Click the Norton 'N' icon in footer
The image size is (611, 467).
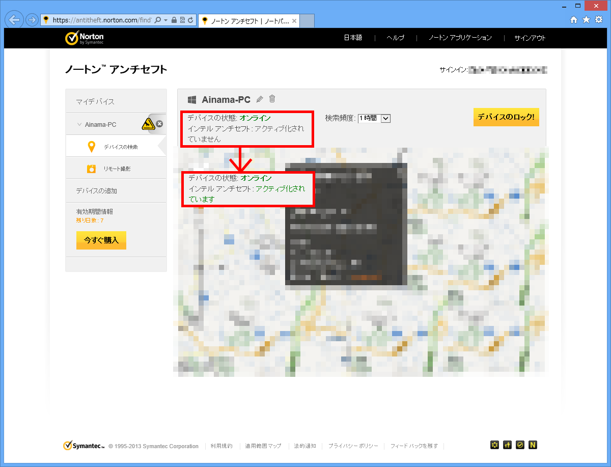point(533,445)
